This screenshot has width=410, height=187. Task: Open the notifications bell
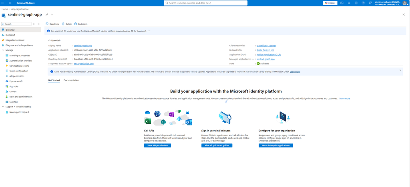tap(349, 3)
